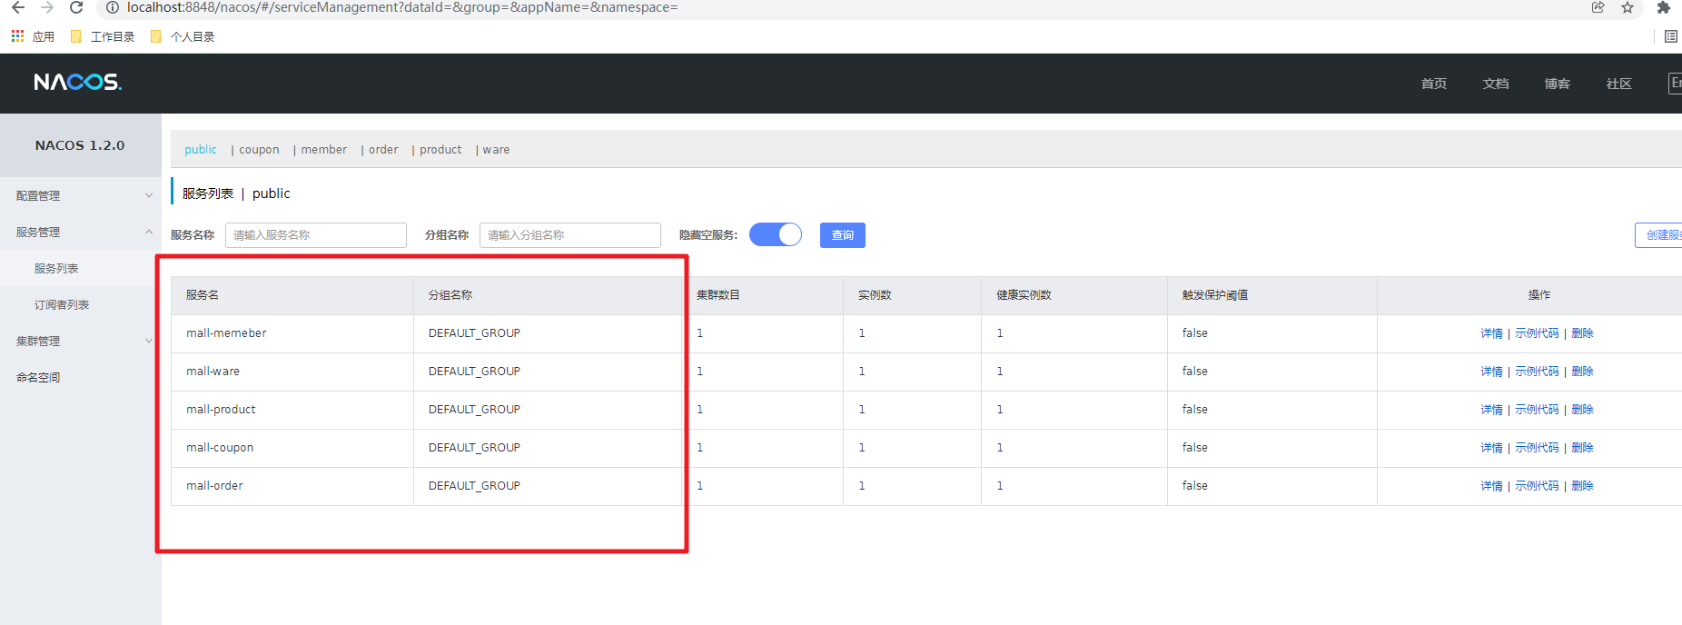Reload the page with the refresh icon
Viewport: 1682px width, 625px height.
click(76, 7)
